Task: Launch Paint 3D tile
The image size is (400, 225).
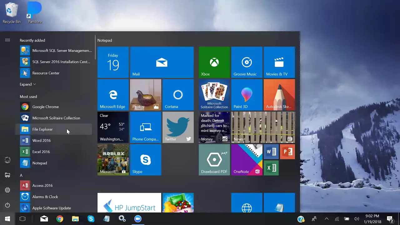Action: click(247, 95)
